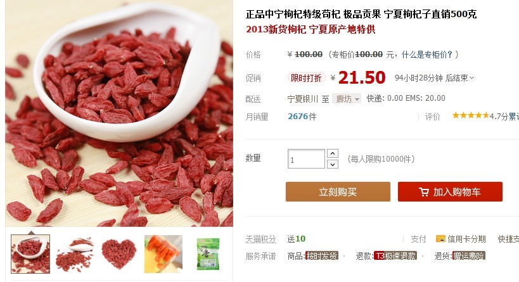
Task: Click the five-star rating icons
Action: click(x=471, y=115)
